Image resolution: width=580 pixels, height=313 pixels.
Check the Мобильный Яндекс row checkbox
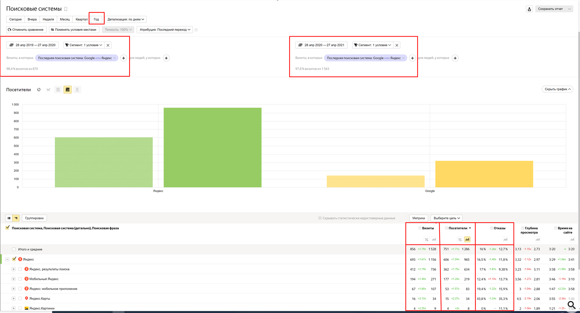20,279
